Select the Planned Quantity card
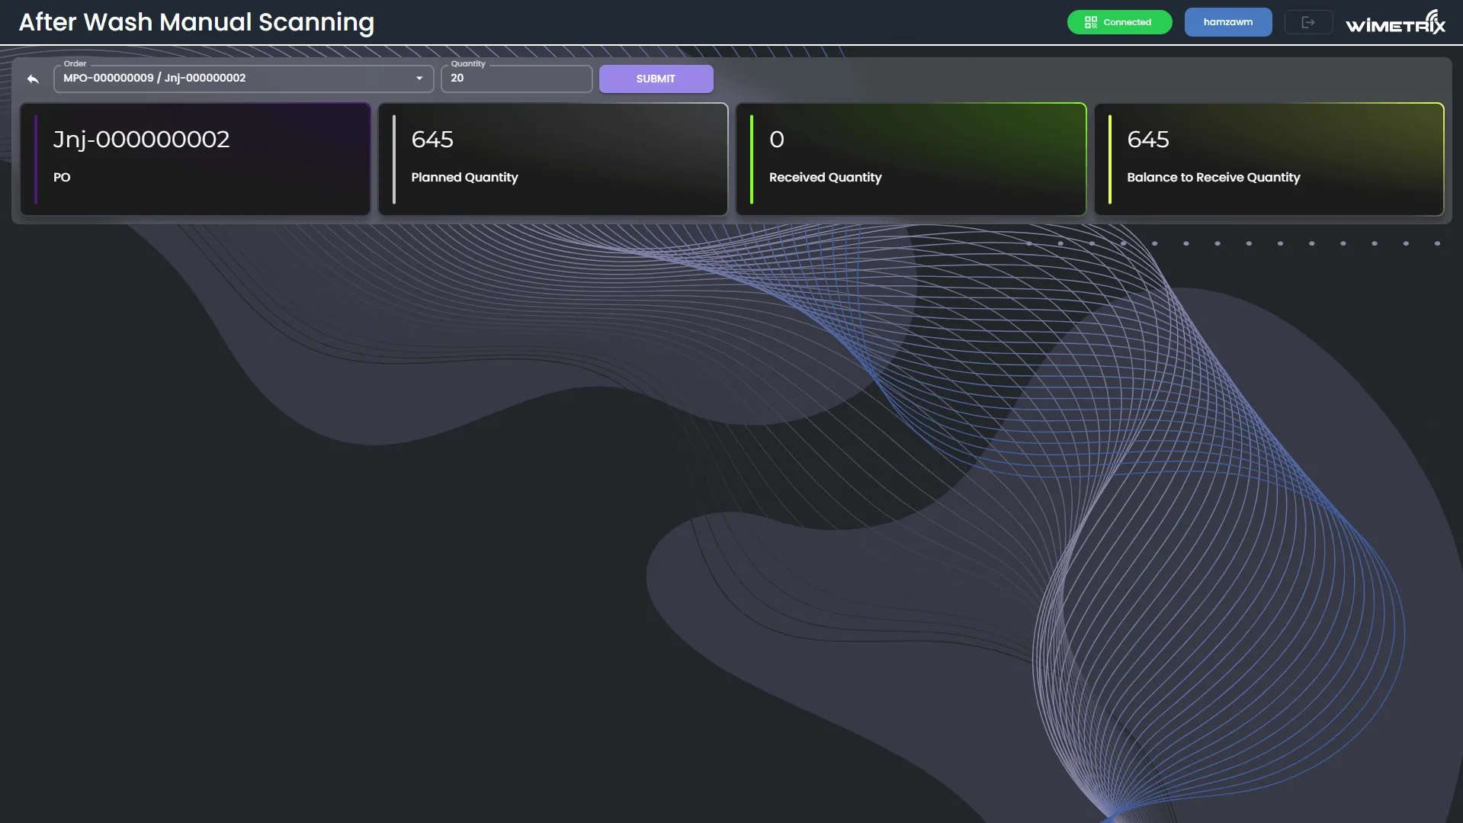 tap(553, 159)
